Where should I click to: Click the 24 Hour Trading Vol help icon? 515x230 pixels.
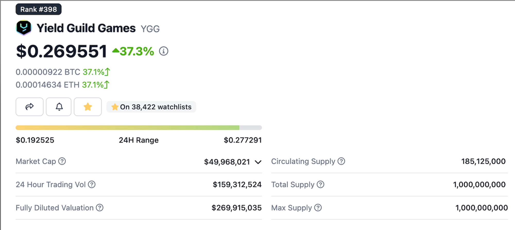click(92, 184)
